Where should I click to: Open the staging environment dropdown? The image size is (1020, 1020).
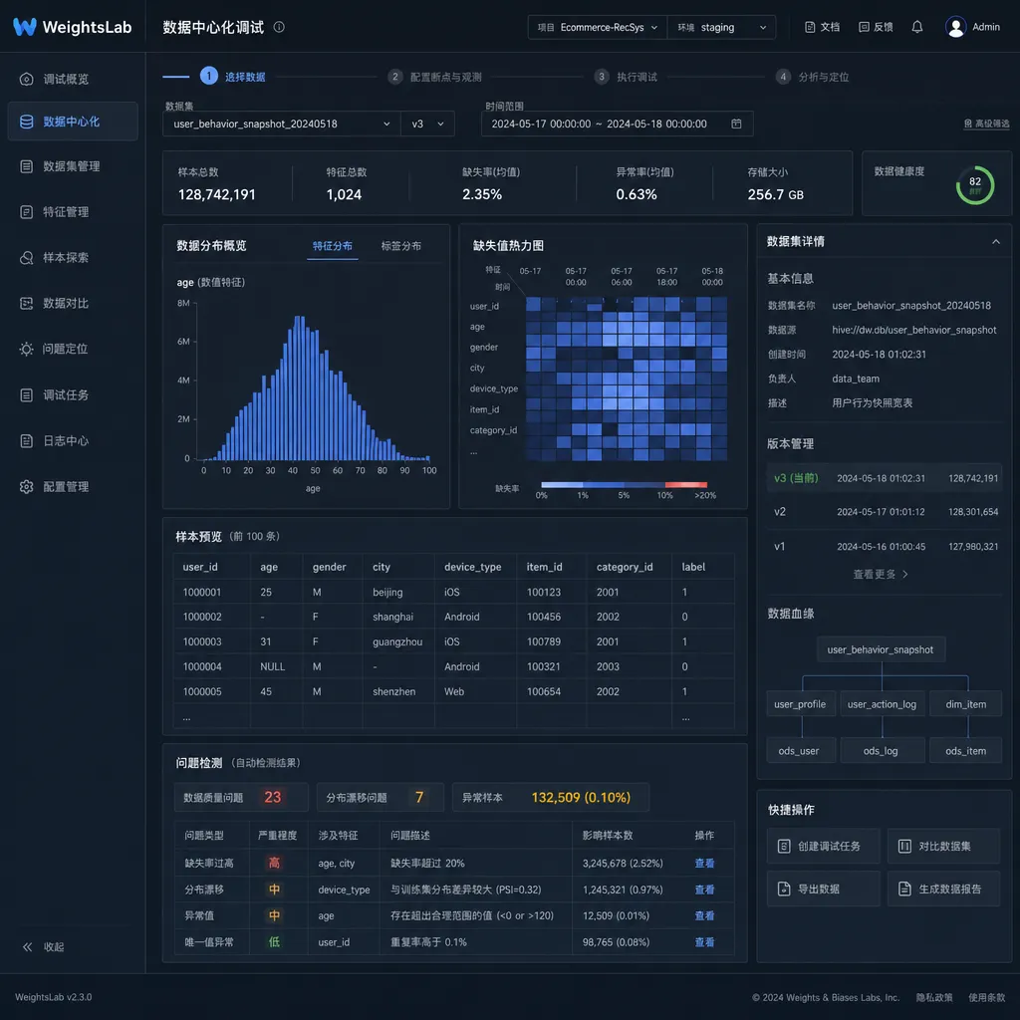coord(721,27)
